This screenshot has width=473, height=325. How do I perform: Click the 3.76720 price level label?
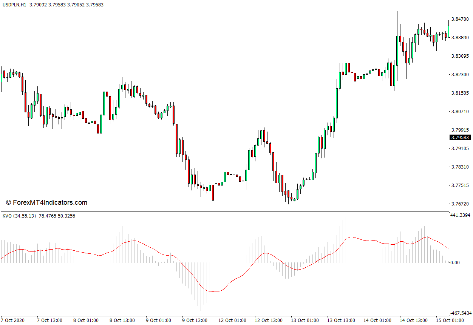coord(460,204)
